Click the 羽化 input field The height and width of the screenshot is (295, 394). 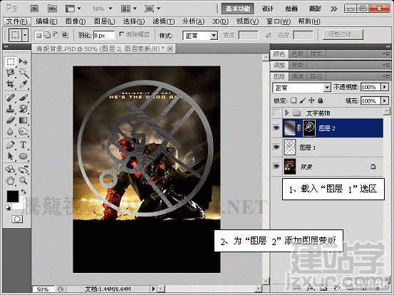tap(104, 36)
